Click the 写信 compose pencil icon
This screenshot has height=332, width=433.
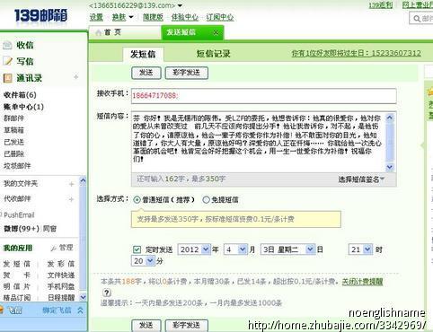pos(7,61)
